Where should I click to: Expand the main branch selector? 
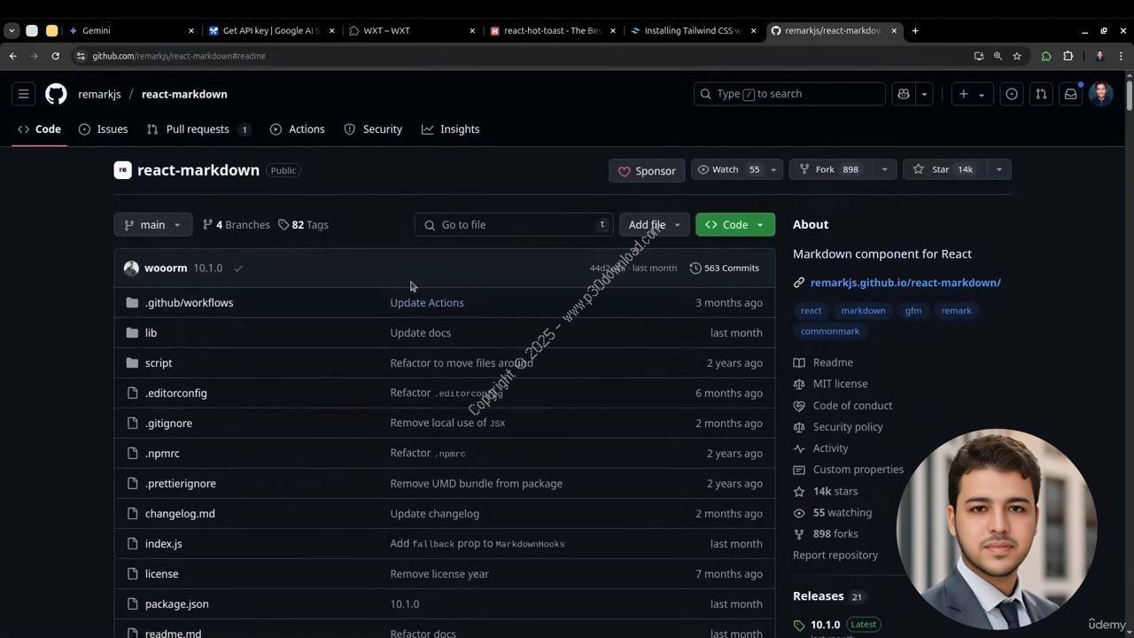152,225
